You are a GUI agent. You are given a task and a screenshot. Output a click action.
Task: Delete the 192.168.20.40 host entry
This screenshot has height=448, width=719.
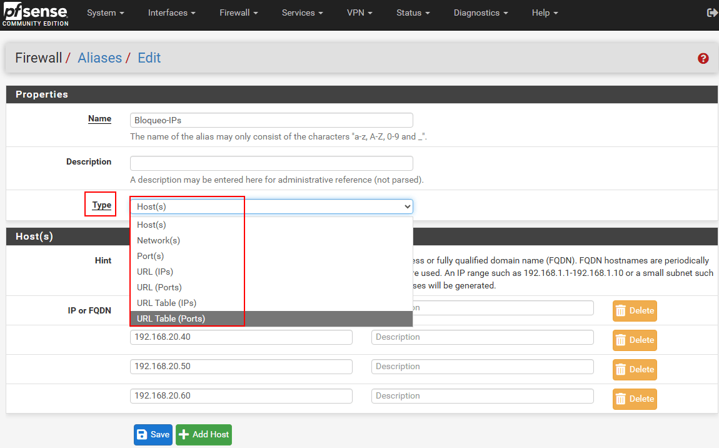tap(635, 340)
